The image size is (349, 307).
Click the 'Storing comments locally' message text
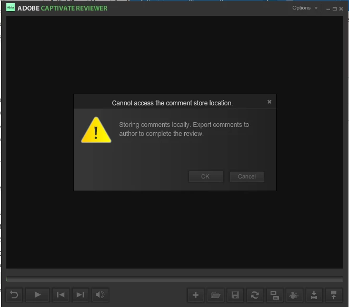coord(184,129)
